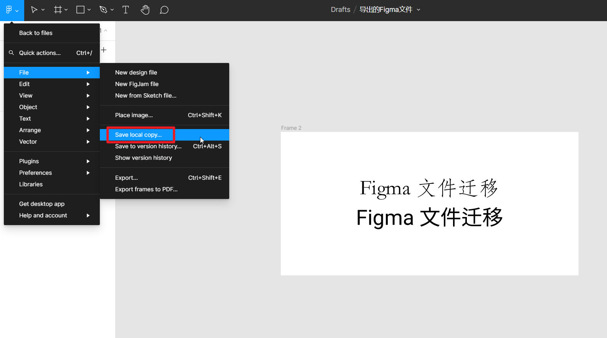The width and height of the screenshot is (607, 338).
Task: Expand shape tools dropdown chevron
Action: [x=89, y=10]
